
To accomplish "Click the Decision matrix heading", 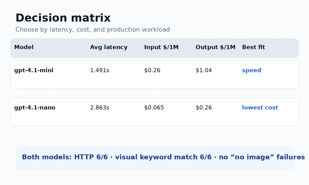I will [x=63, y=18].
